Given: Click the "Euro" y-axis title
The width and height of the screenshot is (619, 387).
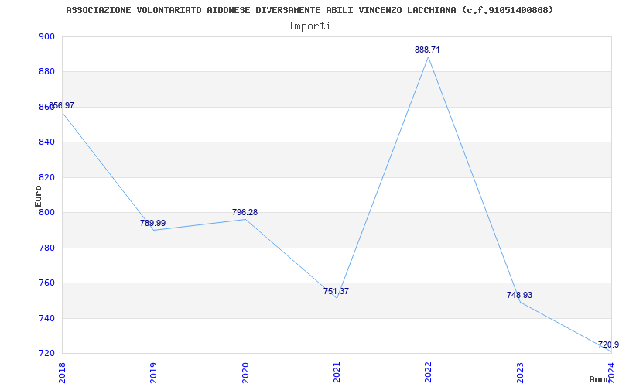Looking at the screenshot, I should 38,196.
